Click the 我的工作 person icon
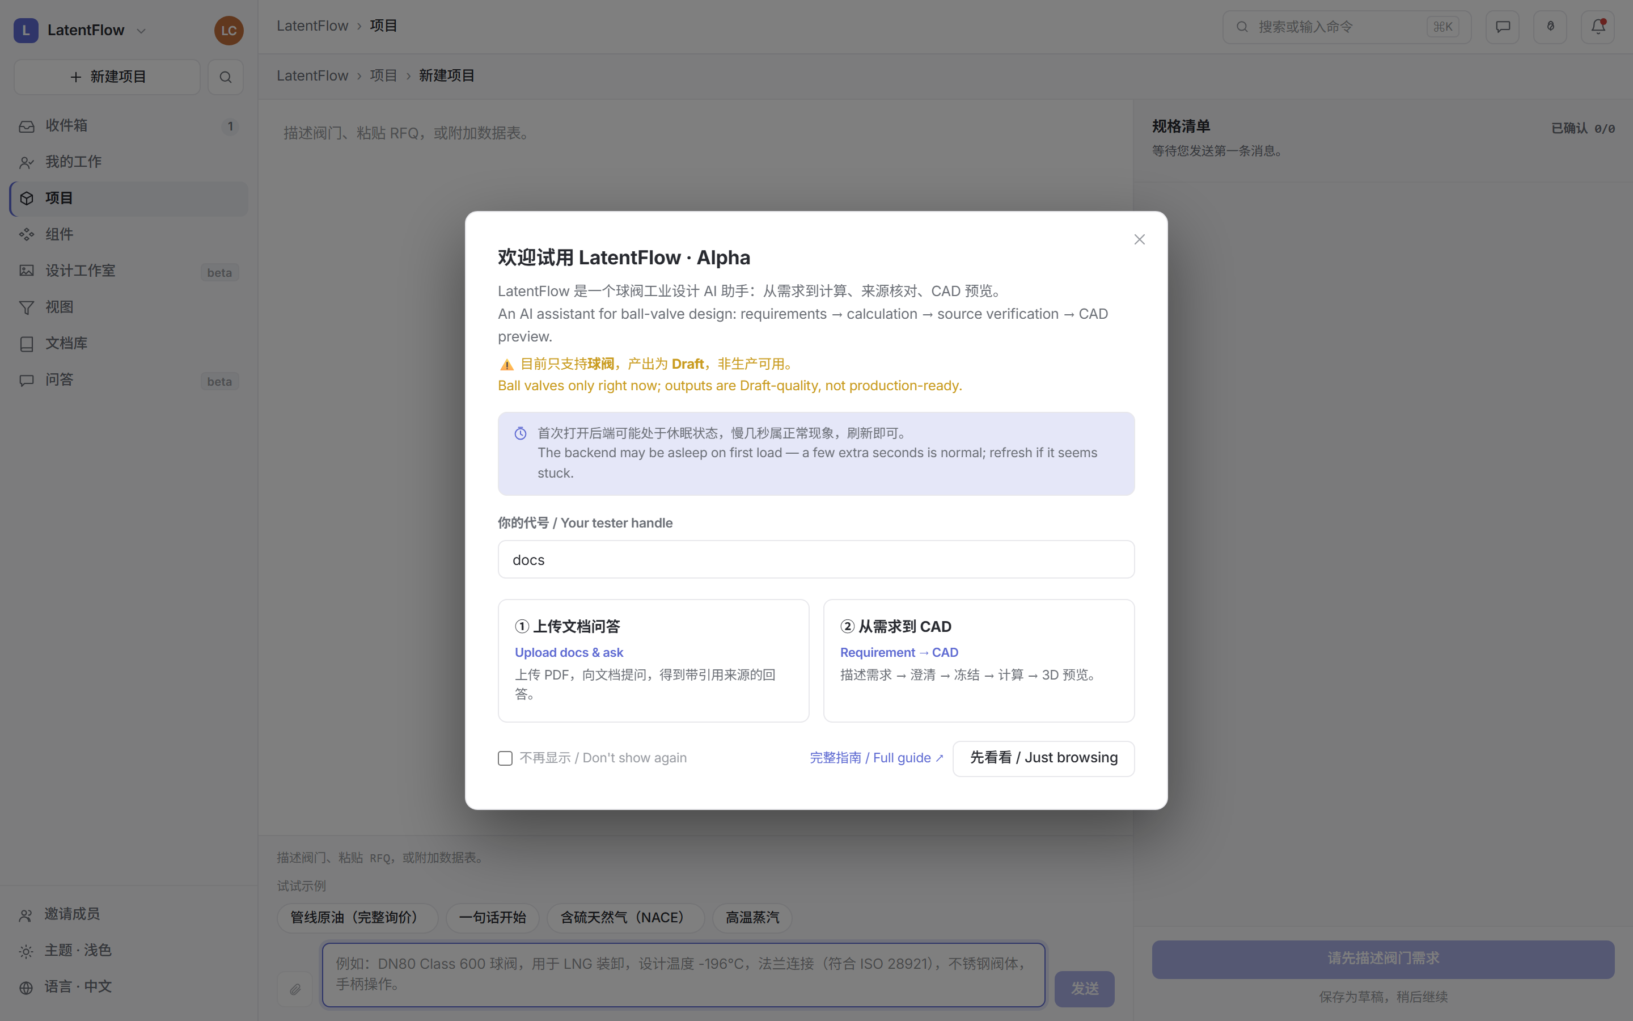Image resolution: width=1633 pixels, height=1021 pixels. 26,163
